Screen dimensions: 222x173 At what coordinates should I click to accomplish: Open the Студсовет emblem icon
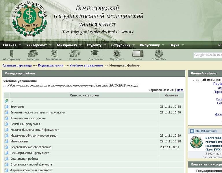(x=117, y=54)
